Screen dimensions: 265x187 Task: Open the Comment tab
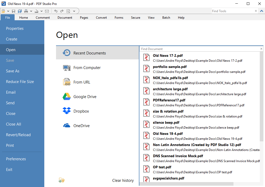43,17
